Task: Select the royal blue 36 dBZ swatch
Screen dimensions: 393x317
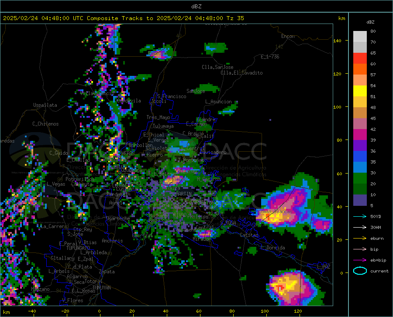Action: coord(360,157)
